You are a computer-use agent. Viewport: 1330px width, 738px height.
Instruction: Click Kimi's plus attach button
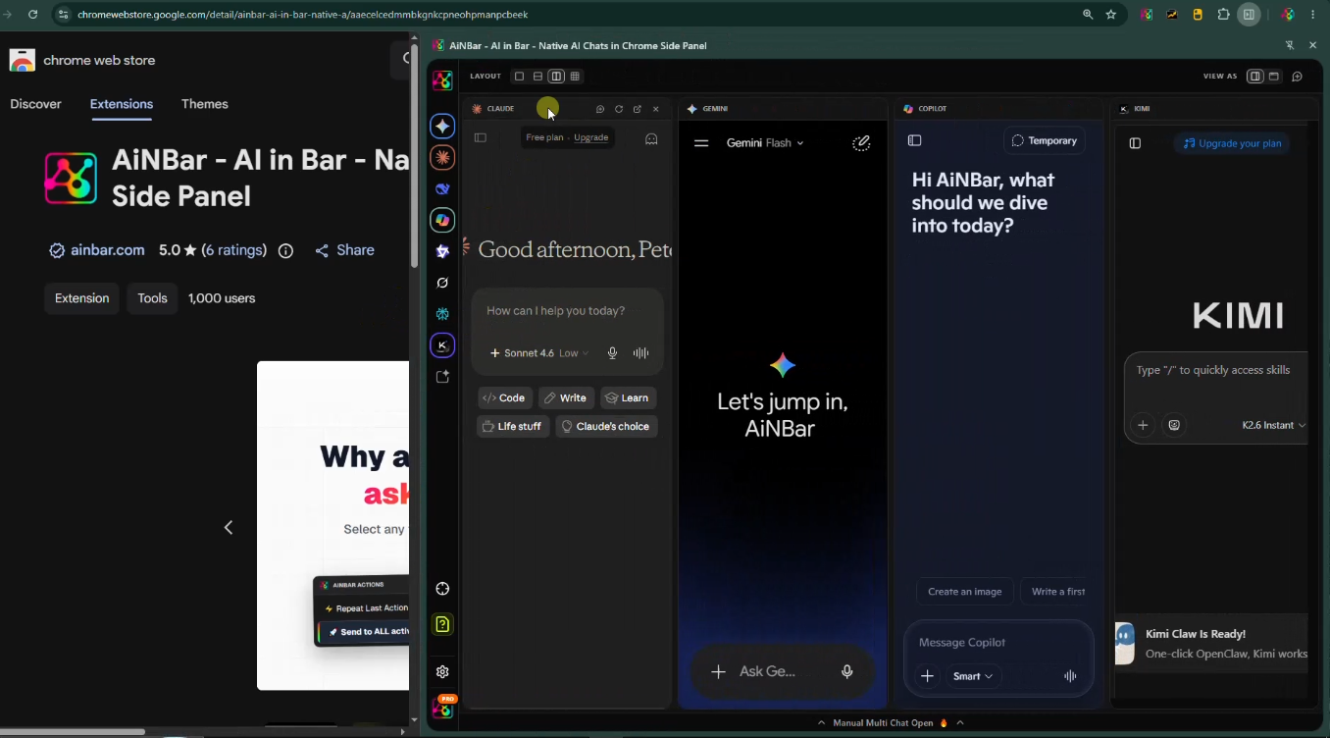click(x=1142, y=425)
